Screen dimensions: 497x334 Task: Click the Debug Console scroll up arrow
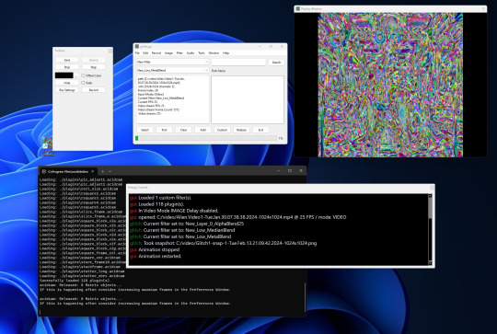[430, 196]
